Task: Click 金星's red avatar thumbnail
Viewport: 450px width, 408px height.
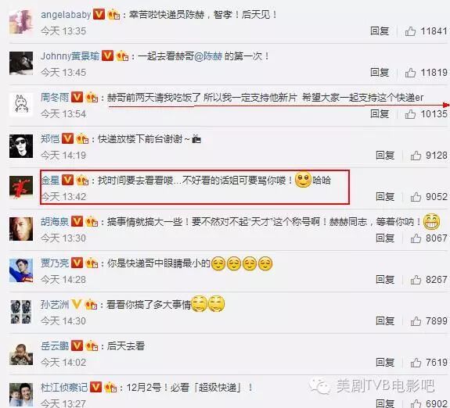Action: coord(21,188)
